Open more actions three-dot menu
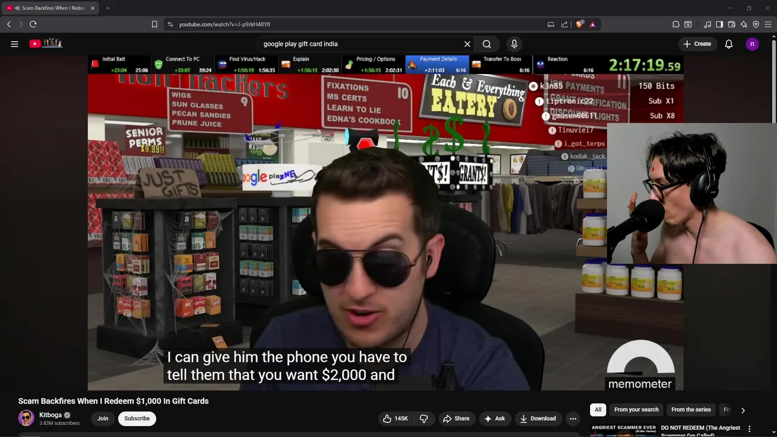The width and height of the screenshot is (777, 437). click(x=572, y=418)
